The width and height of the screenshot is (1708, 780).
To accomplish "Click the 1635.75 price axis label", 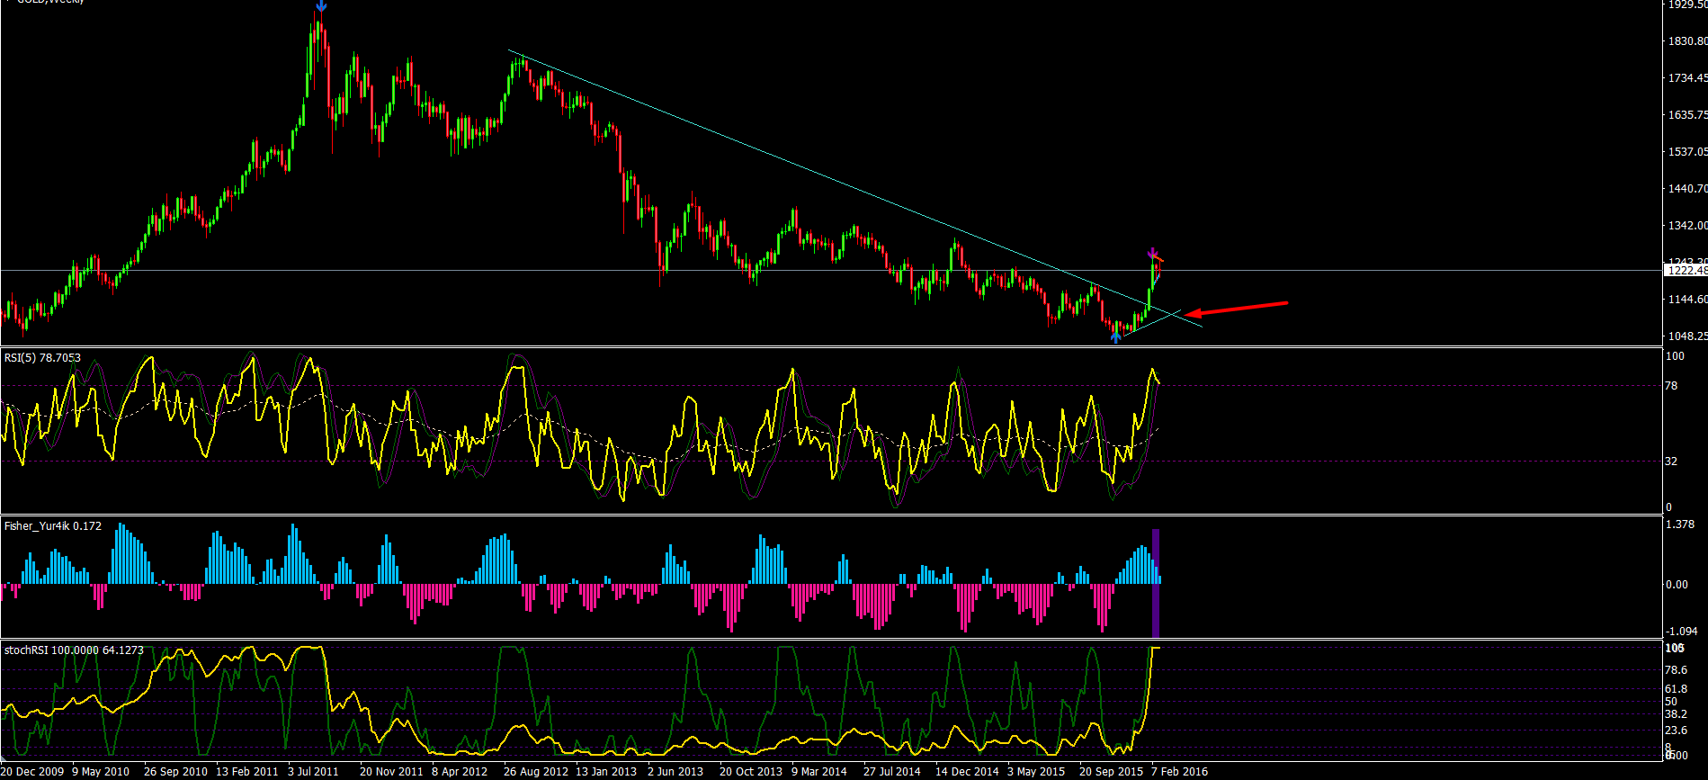I will [x=1687, y=115].
